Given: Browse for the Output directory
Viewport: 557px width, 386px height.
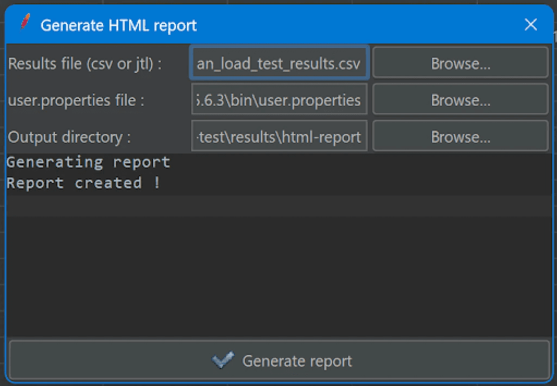Looking at the screenshot, I should (461, 136).
